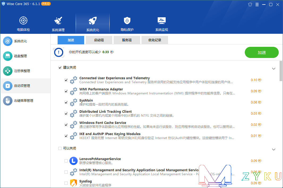Click the 火绒安全软件托盘程序 description text
283x188 pixels.
[95, 185]
